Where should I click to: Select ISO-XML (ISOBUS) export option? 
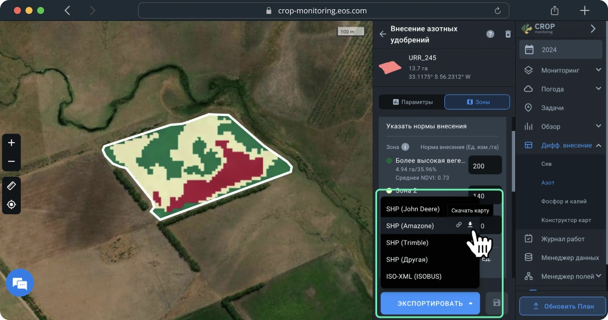[x=414, y=277]
